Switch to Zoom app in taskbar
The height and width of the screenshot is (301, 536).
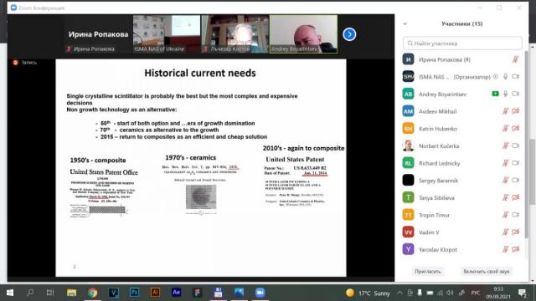click(x=260, y=293)
